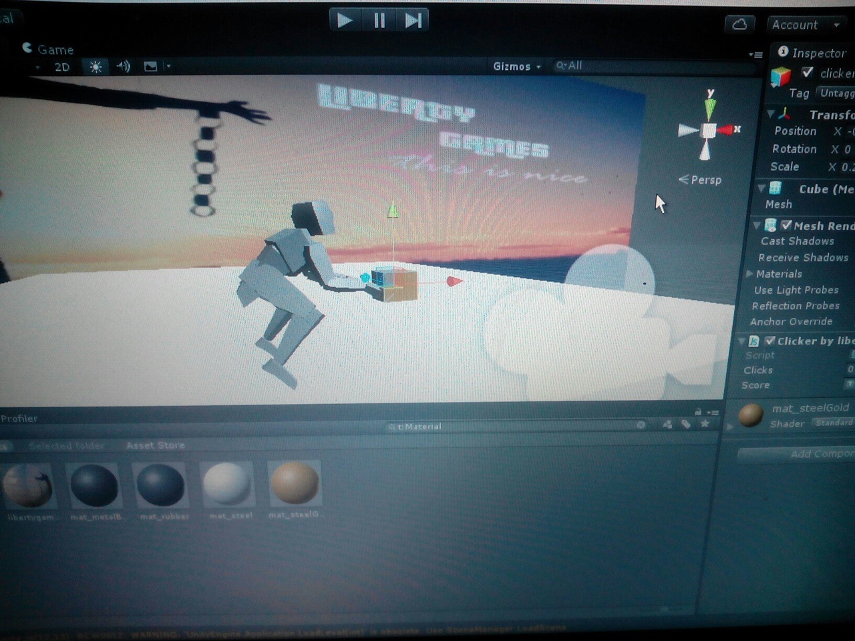
Task: Toggle scene audio speaker icon
Action: 123,66
